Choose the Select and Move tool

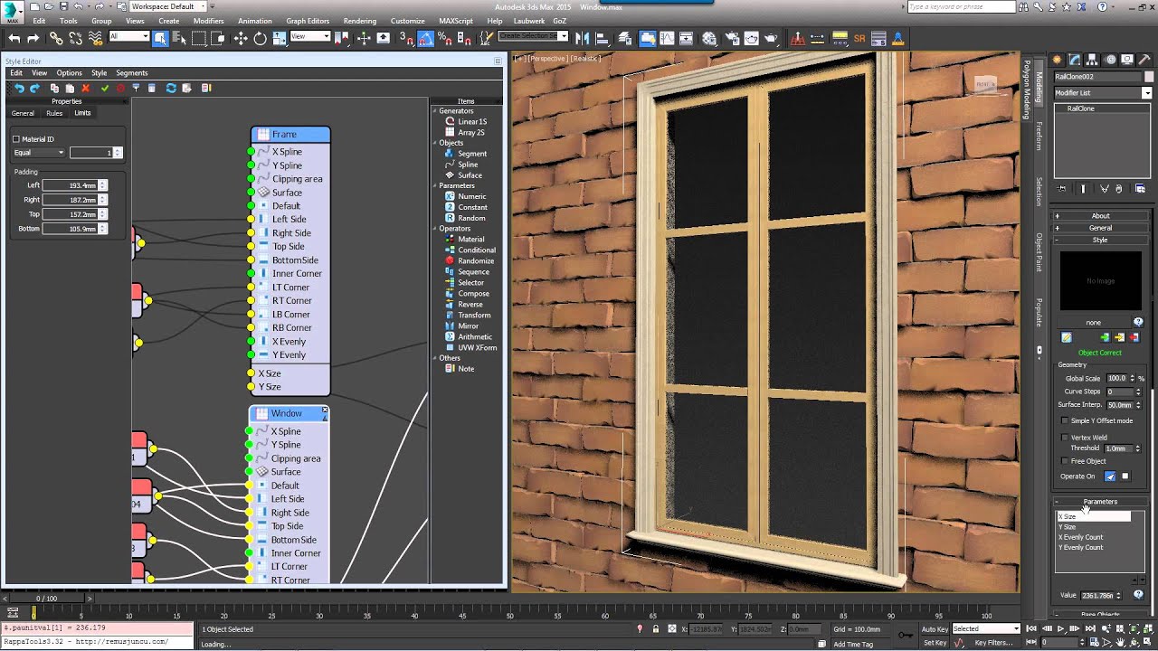click(241, 38)
